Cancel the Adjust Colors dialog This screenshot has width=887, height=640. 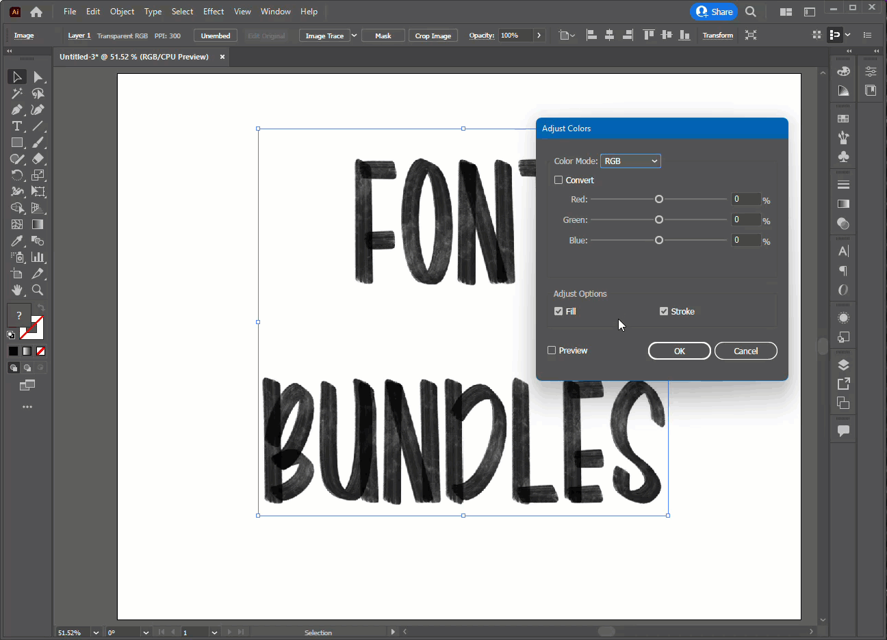tap(746, 351)
